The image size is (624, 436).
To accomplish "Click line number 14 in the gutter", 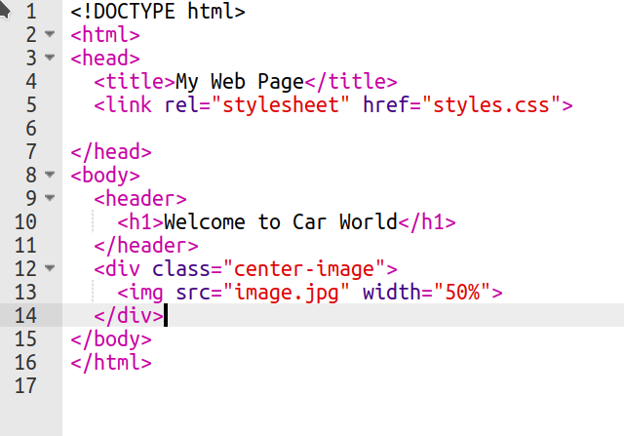I will click(25, 316).
